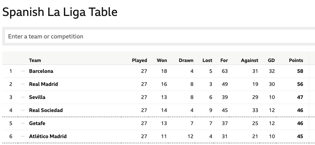Click Atlético Madrid's no-movement dash icon

[x=23, y=136]
